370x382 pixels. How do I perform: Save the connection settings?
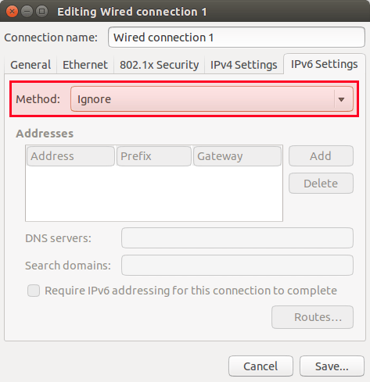tap(332, 366)
